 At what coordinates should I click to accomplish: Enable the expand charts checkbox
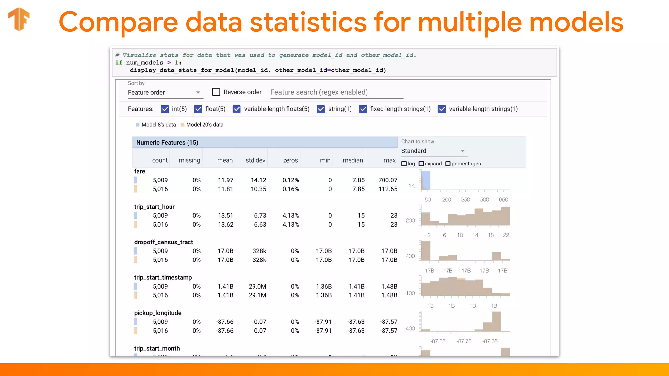[421, 164]
